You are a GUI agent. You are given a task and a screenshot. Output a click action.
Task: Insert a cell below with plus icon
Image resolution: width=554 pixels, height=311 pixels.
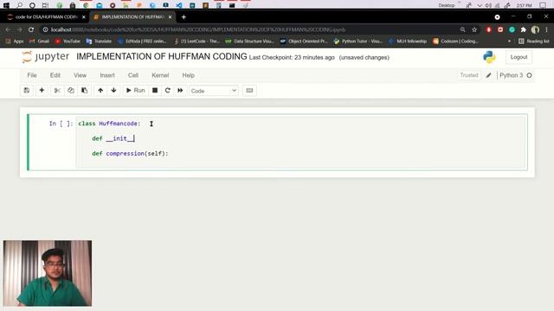pos(42,91)
